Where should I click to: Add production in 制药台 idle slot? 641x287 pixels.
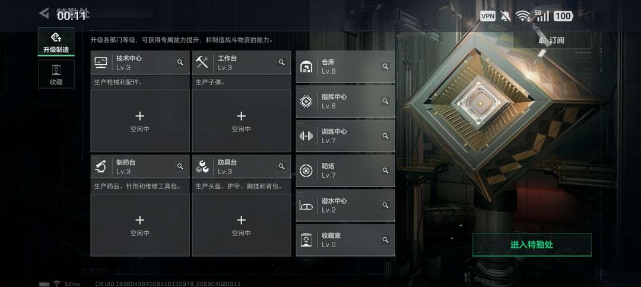(140, 225)
